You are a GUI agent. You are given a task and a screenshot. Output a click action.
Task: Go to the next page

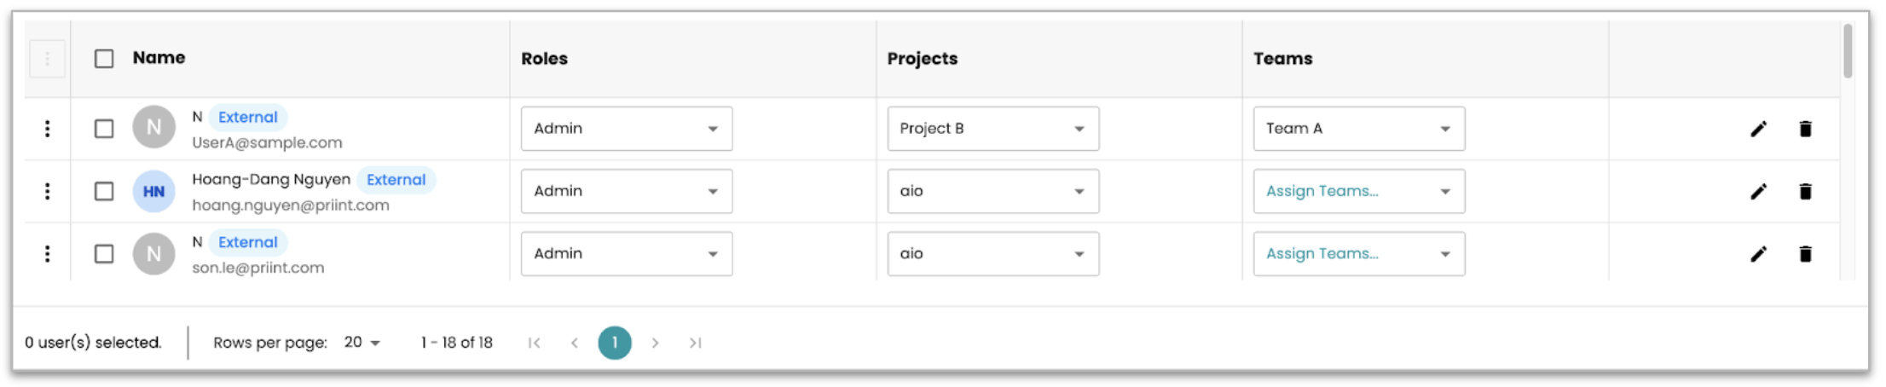[655, 343]
